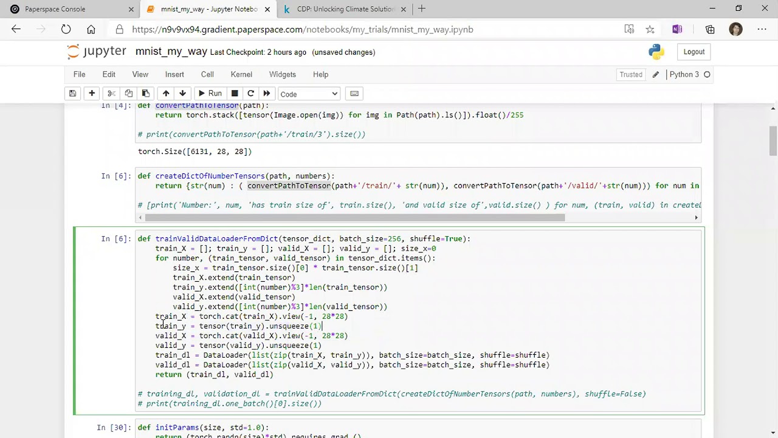
Task: Save the notebook with the floppy disk icon
Action: [x=72, y=94]
